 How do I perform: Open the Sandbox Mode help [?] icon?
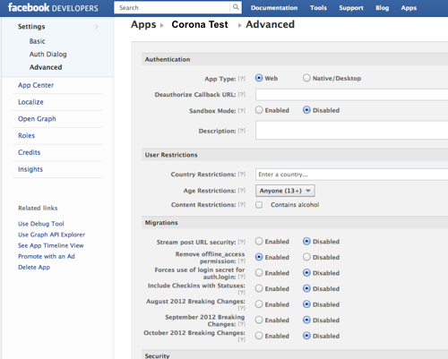pyautogui.click(x=242, y=110)
